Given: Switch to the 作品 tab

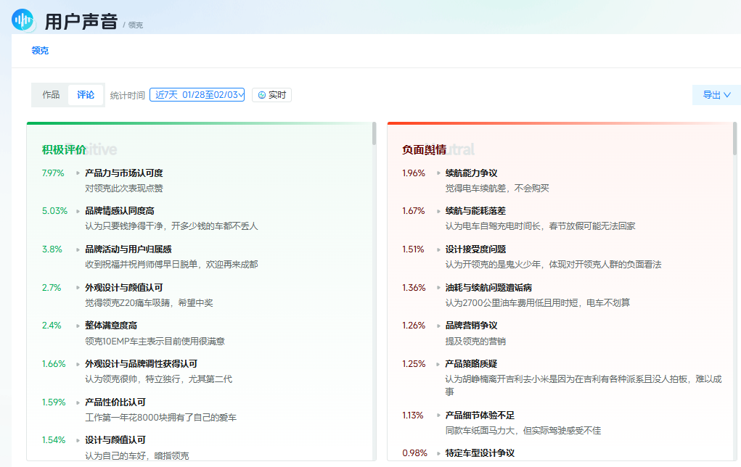Looking at the screenshot, I should (x=49, y=94).
